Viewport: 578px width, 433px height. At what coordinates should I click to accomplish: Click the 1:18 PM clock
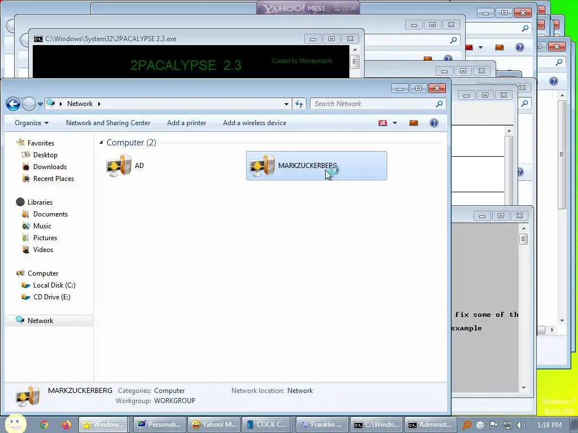pos(549,425)
